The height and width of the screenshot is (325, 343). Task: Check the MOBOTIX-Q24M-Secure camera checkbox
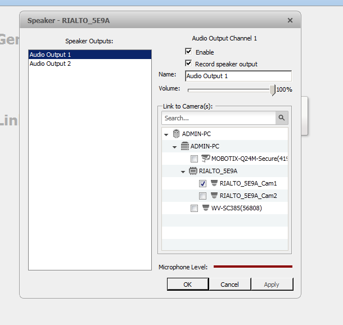click(x=194, y=159)
